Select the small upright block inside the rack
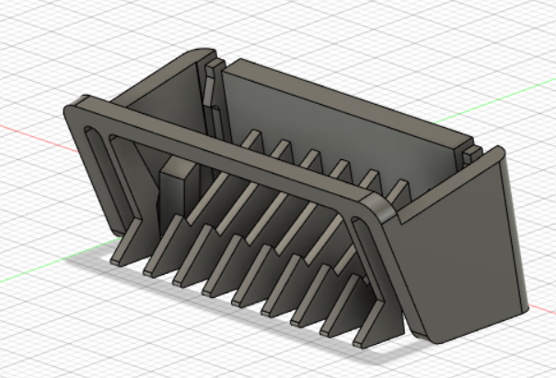Screen dimensions: 556x378 [x=176, y=193]
